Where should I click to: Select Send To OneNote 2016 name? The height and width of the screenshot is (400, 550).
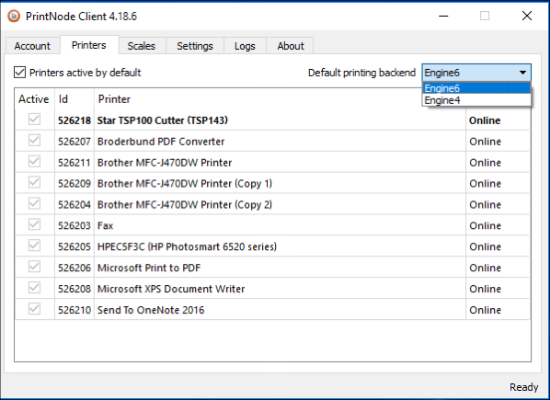[151, 310]
